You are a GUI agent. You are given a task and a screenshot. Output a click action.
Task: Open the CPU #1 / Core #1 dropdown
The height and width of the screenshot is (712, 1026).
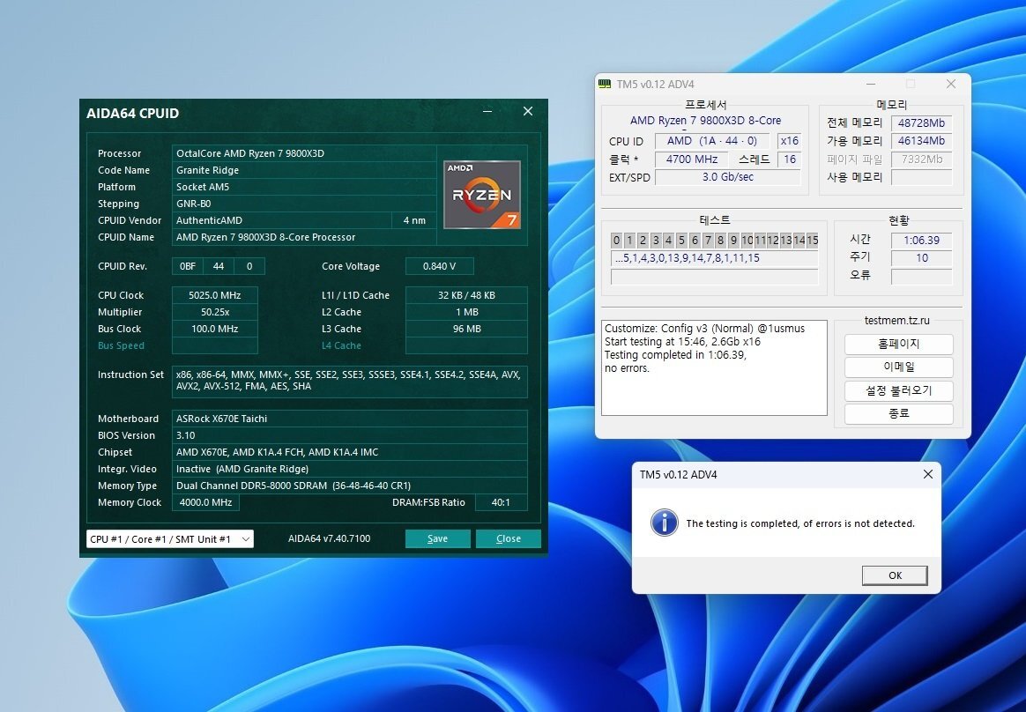(170, 538)
